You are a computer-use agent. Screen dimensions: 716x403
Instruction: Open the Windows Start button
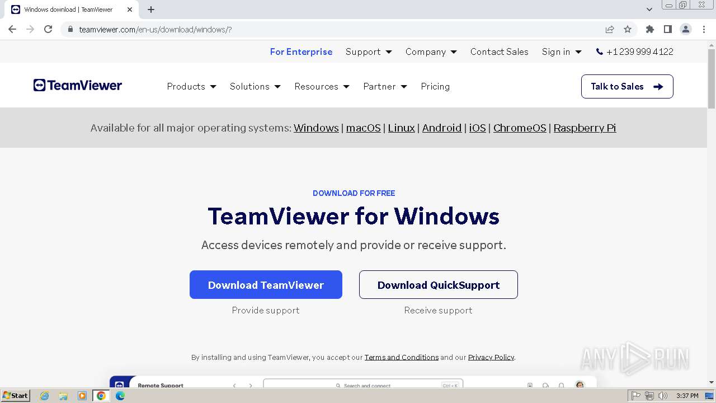pyautogui.click(x=16, y=395)
